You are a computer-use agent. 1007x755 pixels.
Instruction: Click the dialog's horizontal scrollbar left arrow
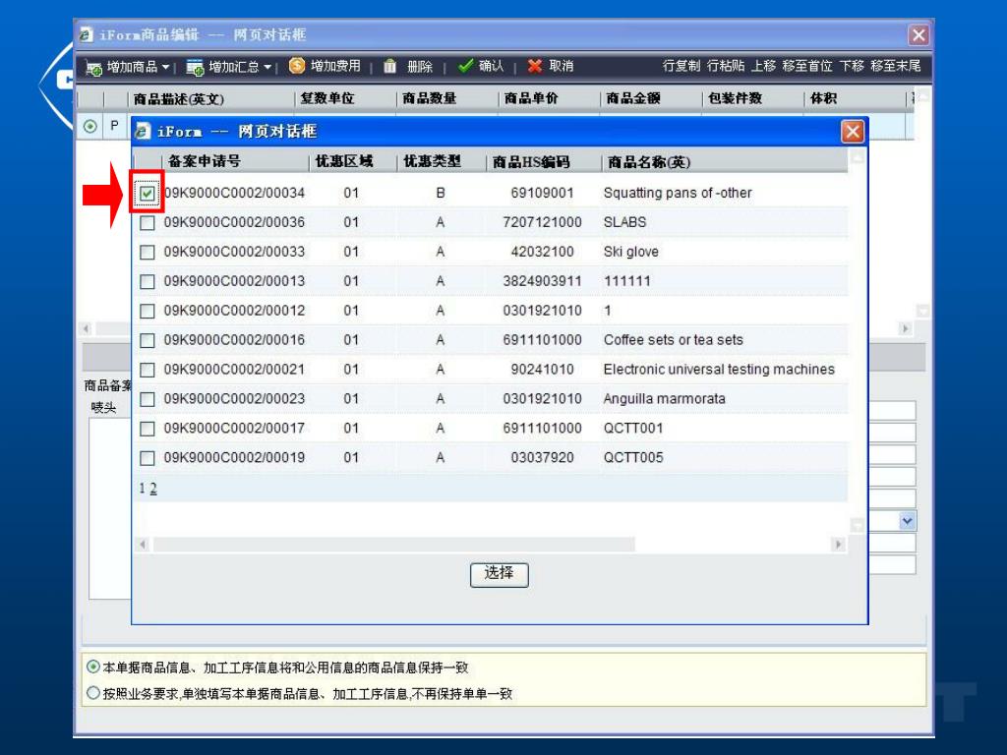click(144, 545)
